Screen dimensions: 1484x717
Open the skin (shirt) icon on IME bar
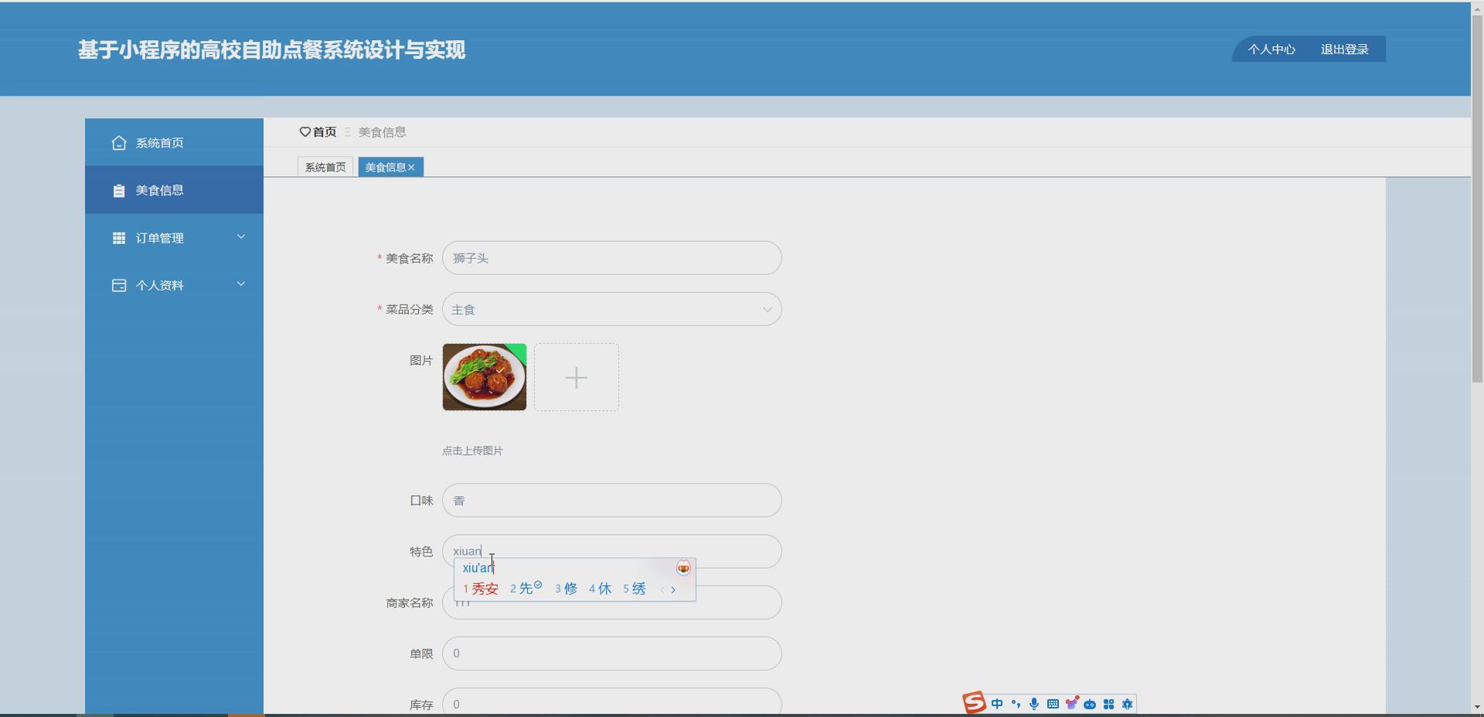[x=1071, y=703]
